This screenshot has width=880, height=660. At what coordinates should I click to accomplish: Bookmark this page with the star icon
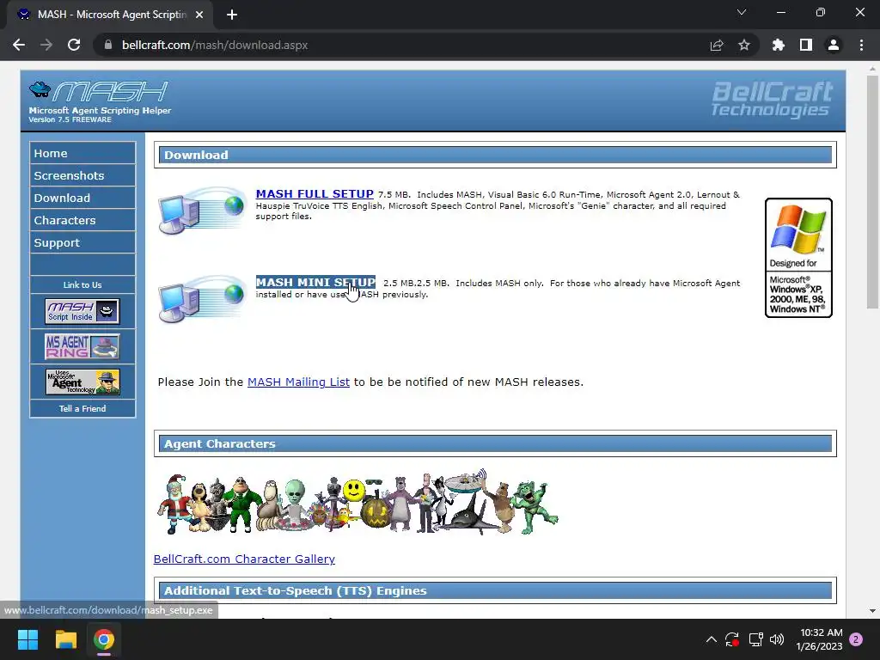(743, 45)
